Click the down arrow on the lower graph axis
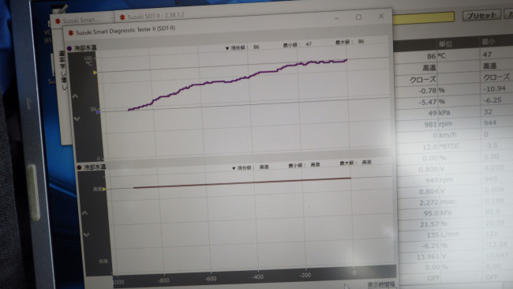Image resolution: width=513 pixels, height=289 pixels. (x=86, y=235)
